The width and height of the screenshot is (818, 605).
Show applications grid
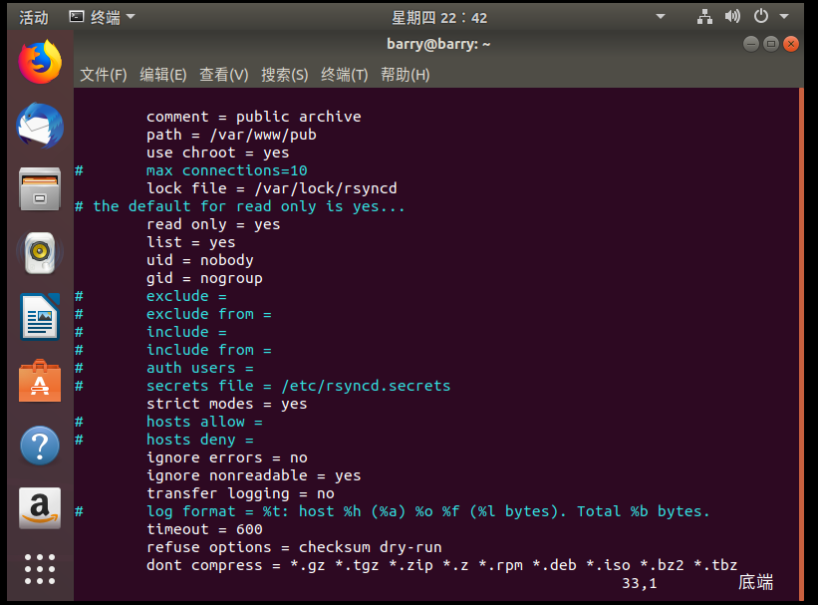[40, 569]
